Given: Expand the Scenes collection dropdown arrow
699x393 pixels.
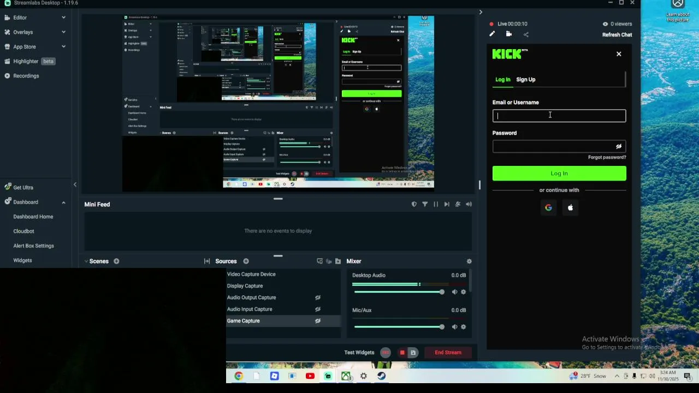Looking at the screenshot, I should [86, 261].
